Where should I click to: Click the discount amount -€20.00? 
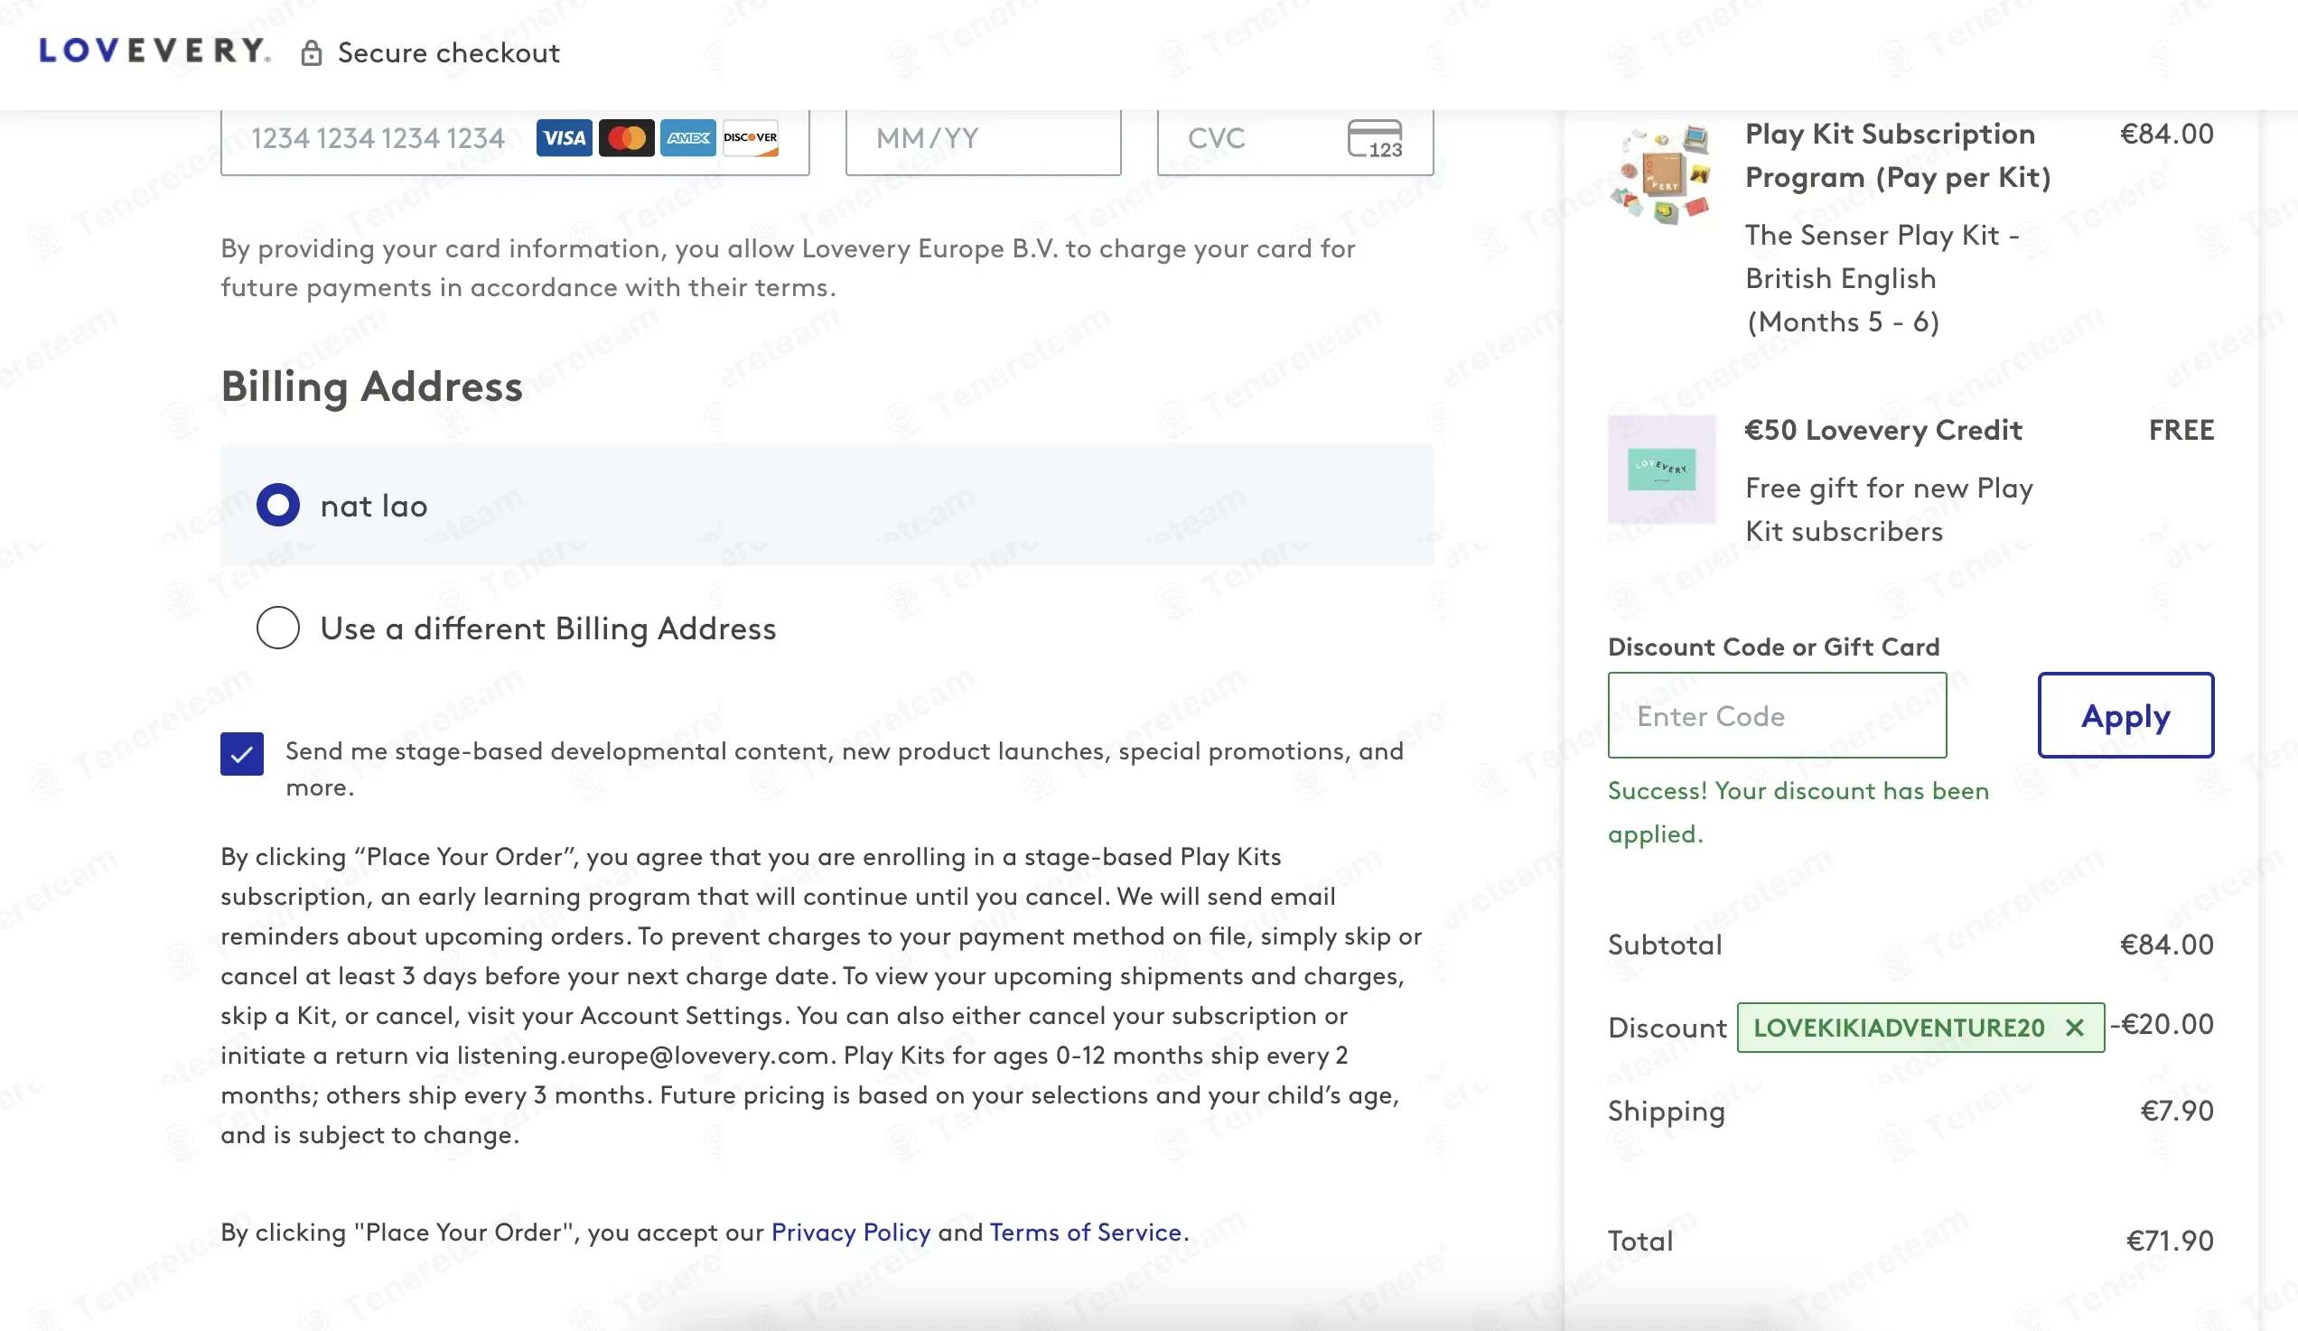pyautogui.click(x=2162, y=1024)
